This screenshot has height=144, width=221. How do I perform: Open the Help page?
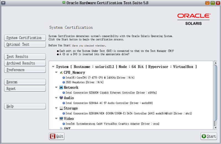(25, 106)
